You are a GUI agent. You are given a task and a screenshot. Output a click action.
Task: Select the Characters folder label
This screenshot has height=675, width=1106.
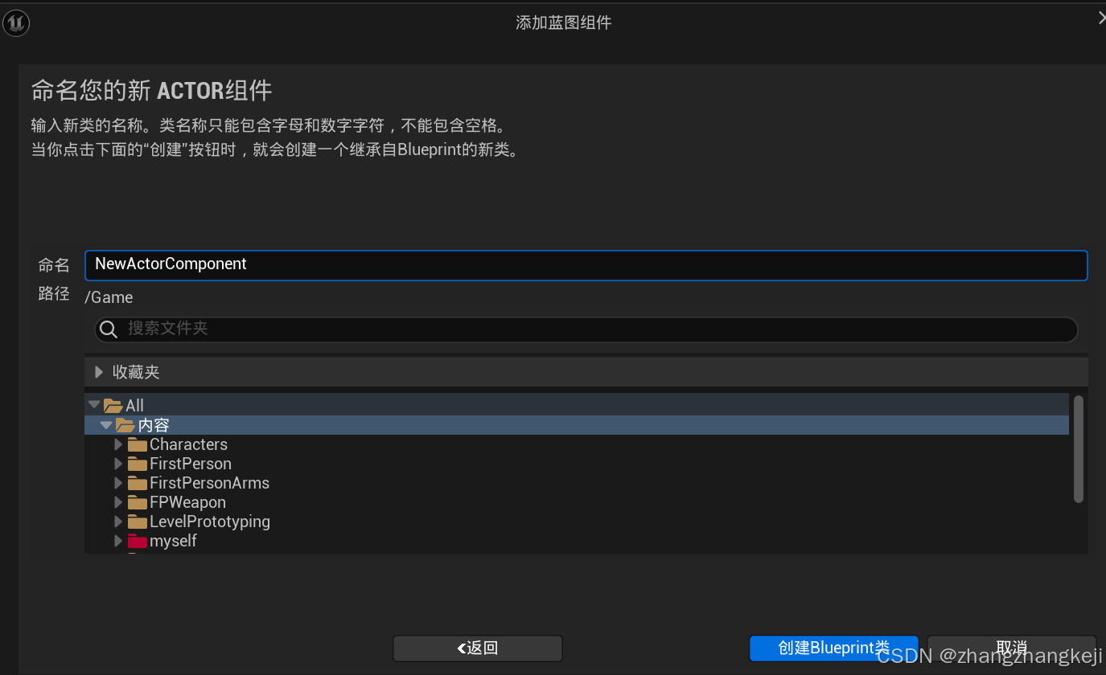[x=188, y=444]
